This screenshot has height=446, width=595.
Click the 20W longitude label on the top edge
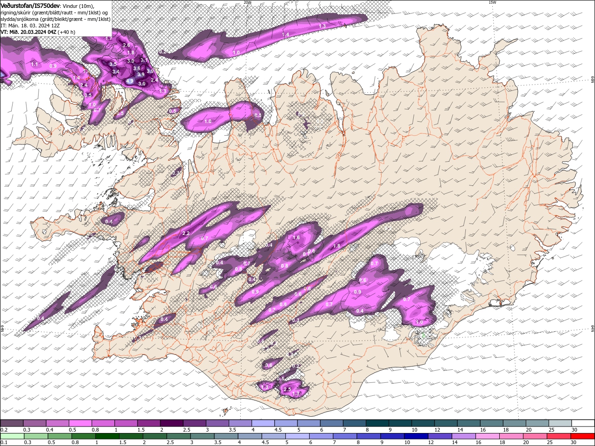click(247, 2)
